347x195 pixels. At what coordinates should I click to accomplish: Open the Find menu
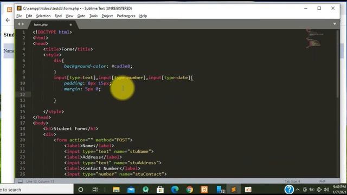point(58,16)
